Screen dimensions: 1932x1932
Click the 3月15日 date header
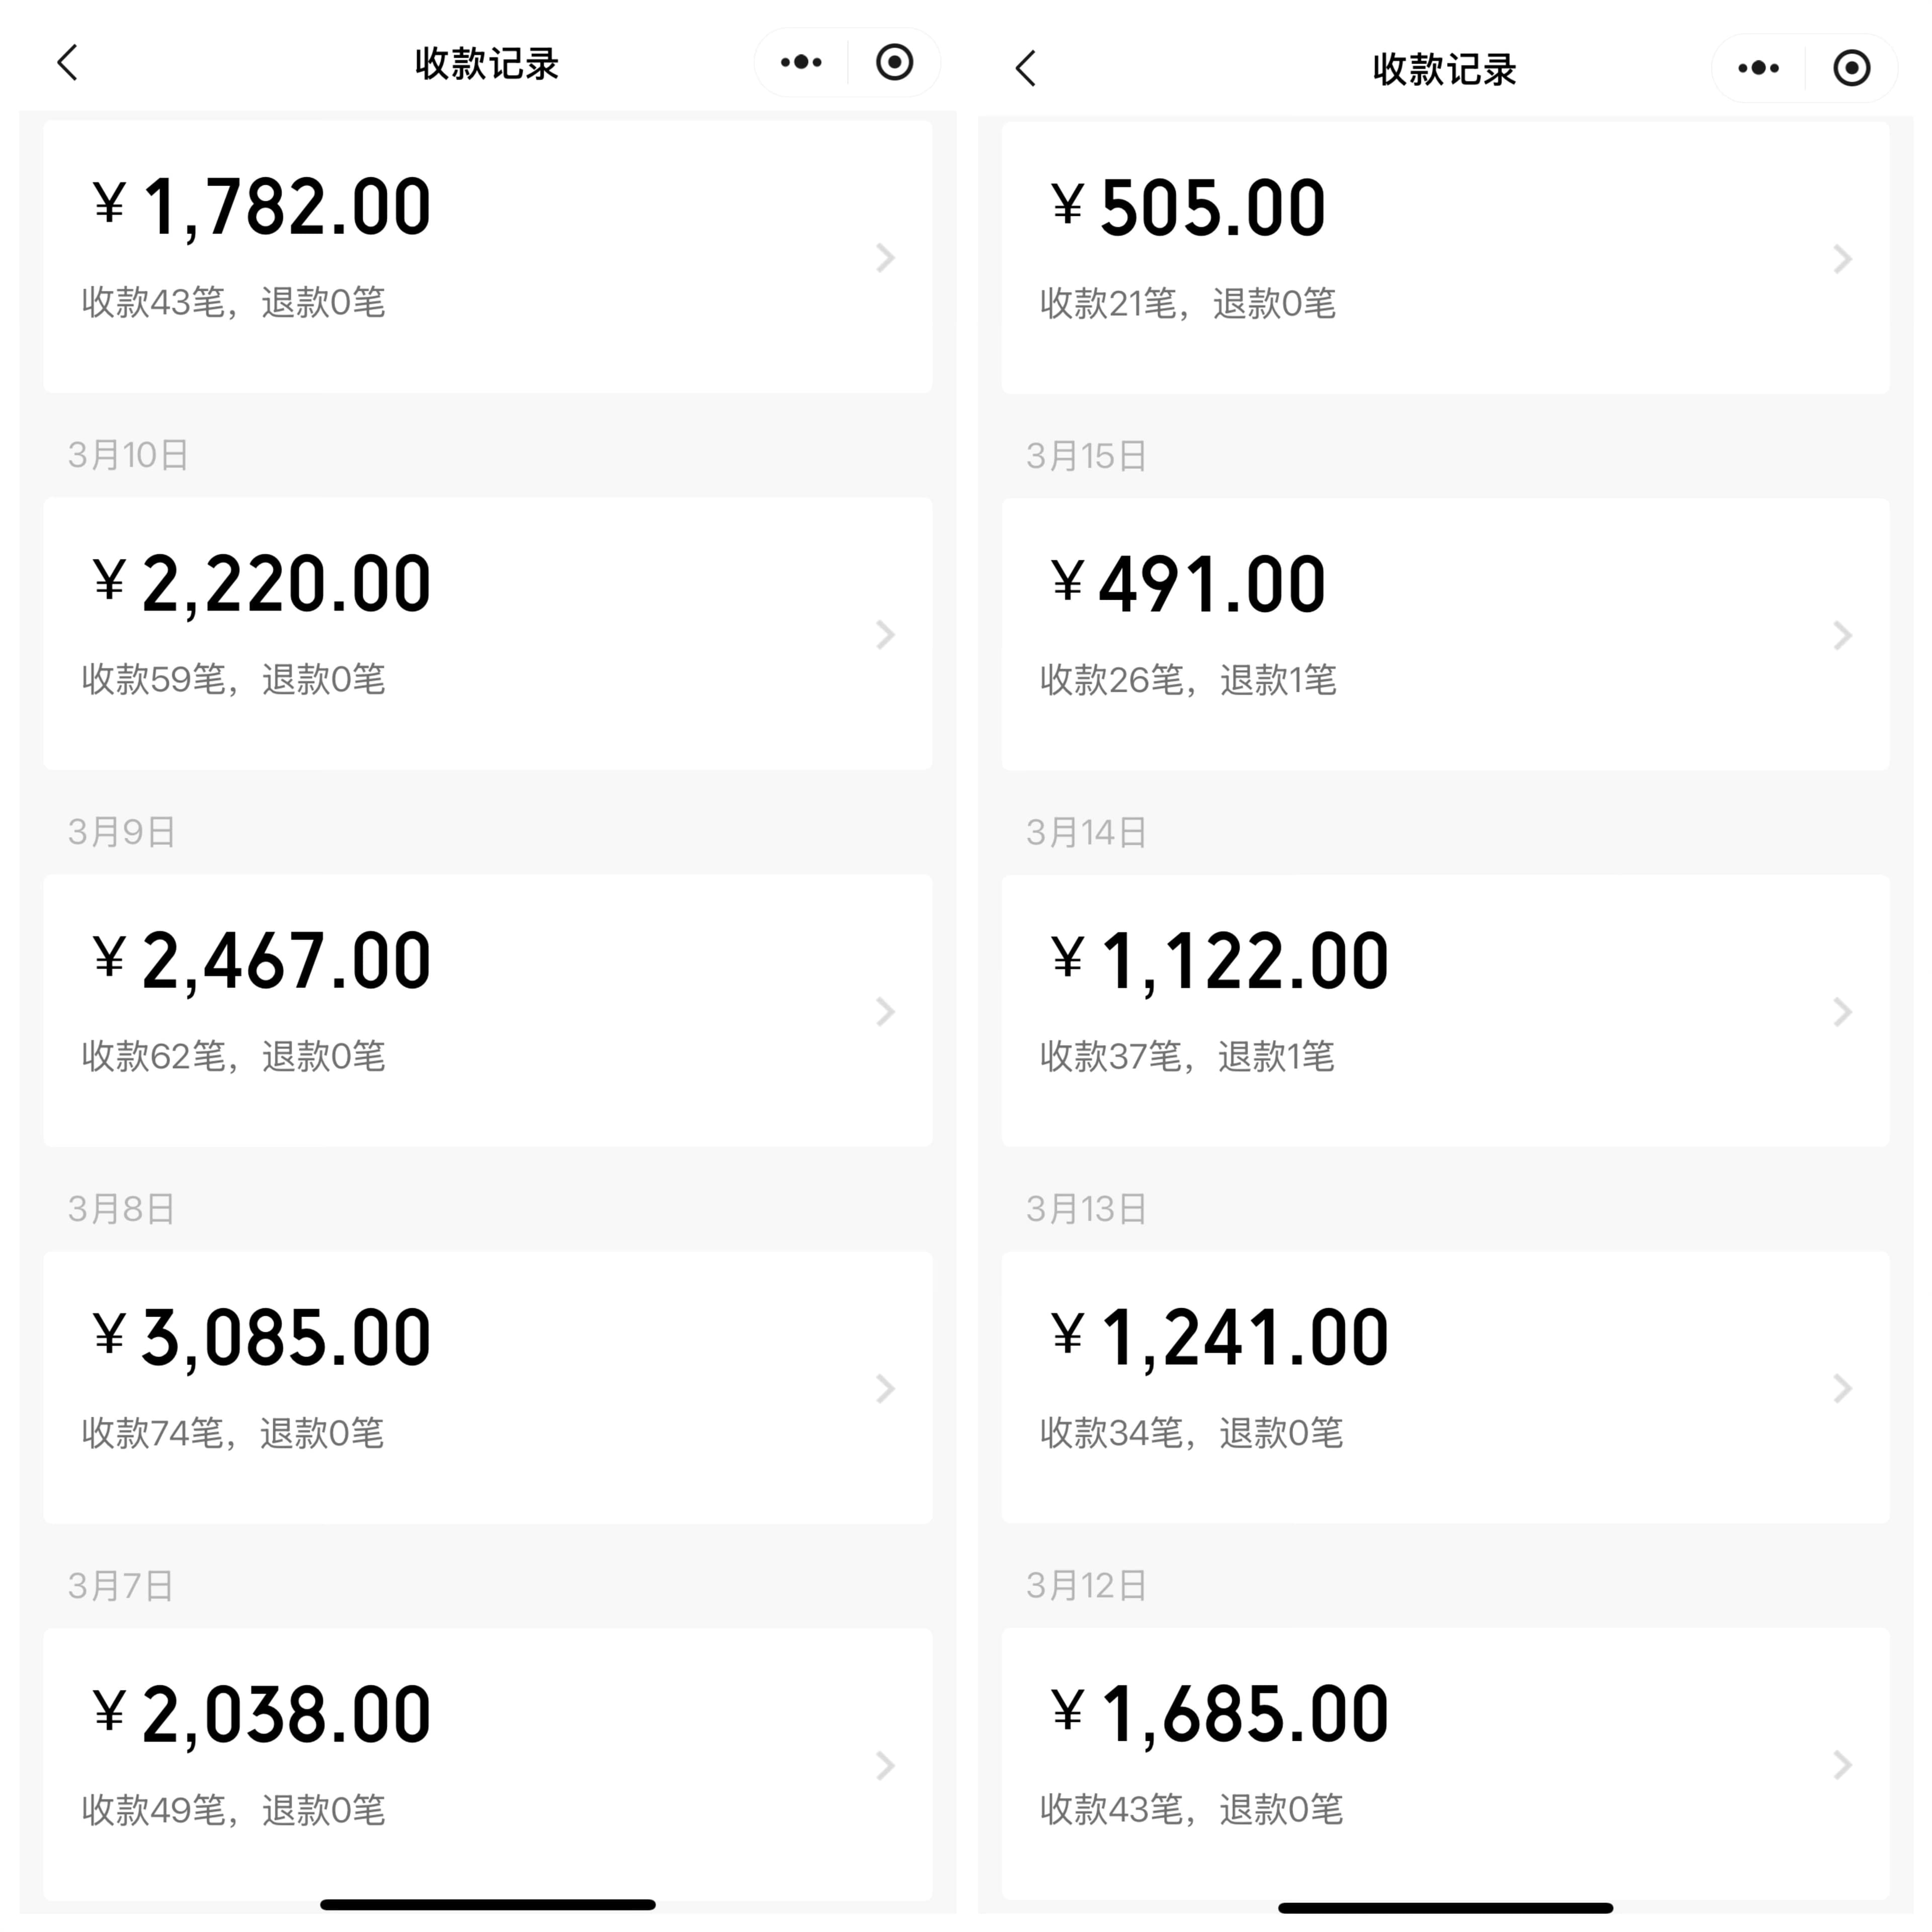pos(1086,456)
